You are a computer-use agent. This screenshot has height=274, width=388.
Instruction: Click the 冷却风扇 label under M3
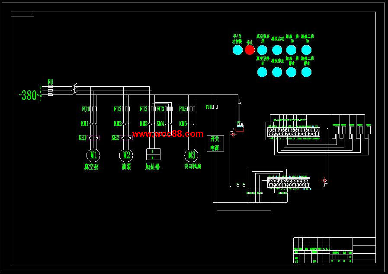pyautogui.click(x=193, y=167)
